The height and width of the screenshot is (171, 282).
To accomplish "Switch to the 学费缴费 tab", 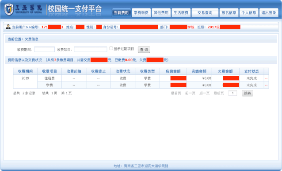I will (x=141, y=13).
